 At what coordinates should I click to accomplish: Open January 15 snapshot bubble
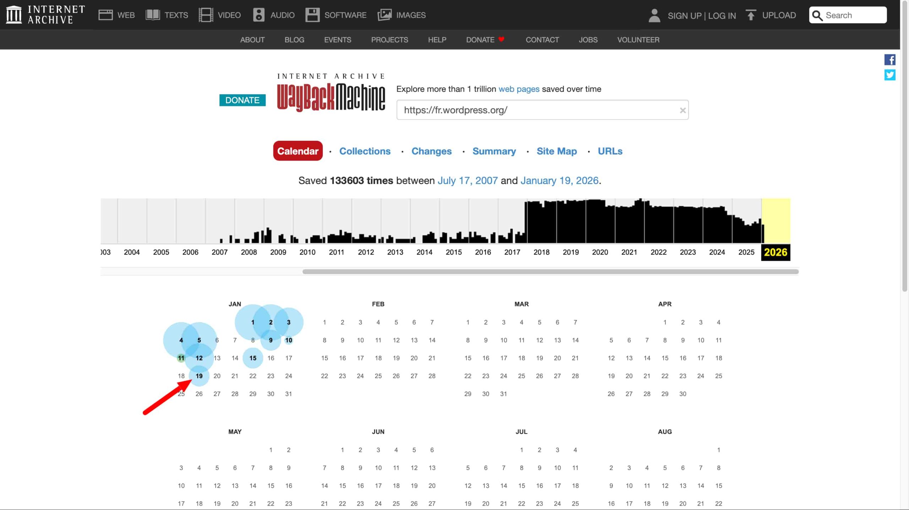point(253,358)
